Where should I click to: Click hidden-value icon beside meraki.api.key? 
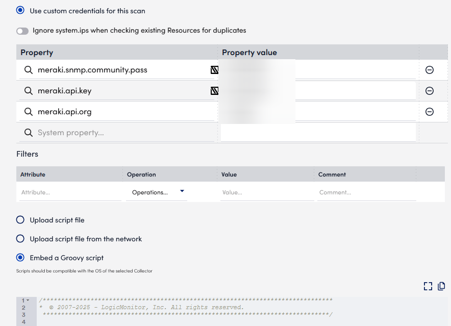(214, 91)
